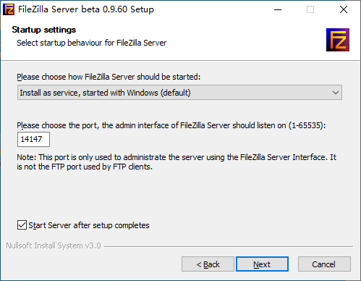Image resolution: width=361 pixels, height=281 pixels.
Task: Expand the startup type dropdown arrow
Action: click(336, 93)
